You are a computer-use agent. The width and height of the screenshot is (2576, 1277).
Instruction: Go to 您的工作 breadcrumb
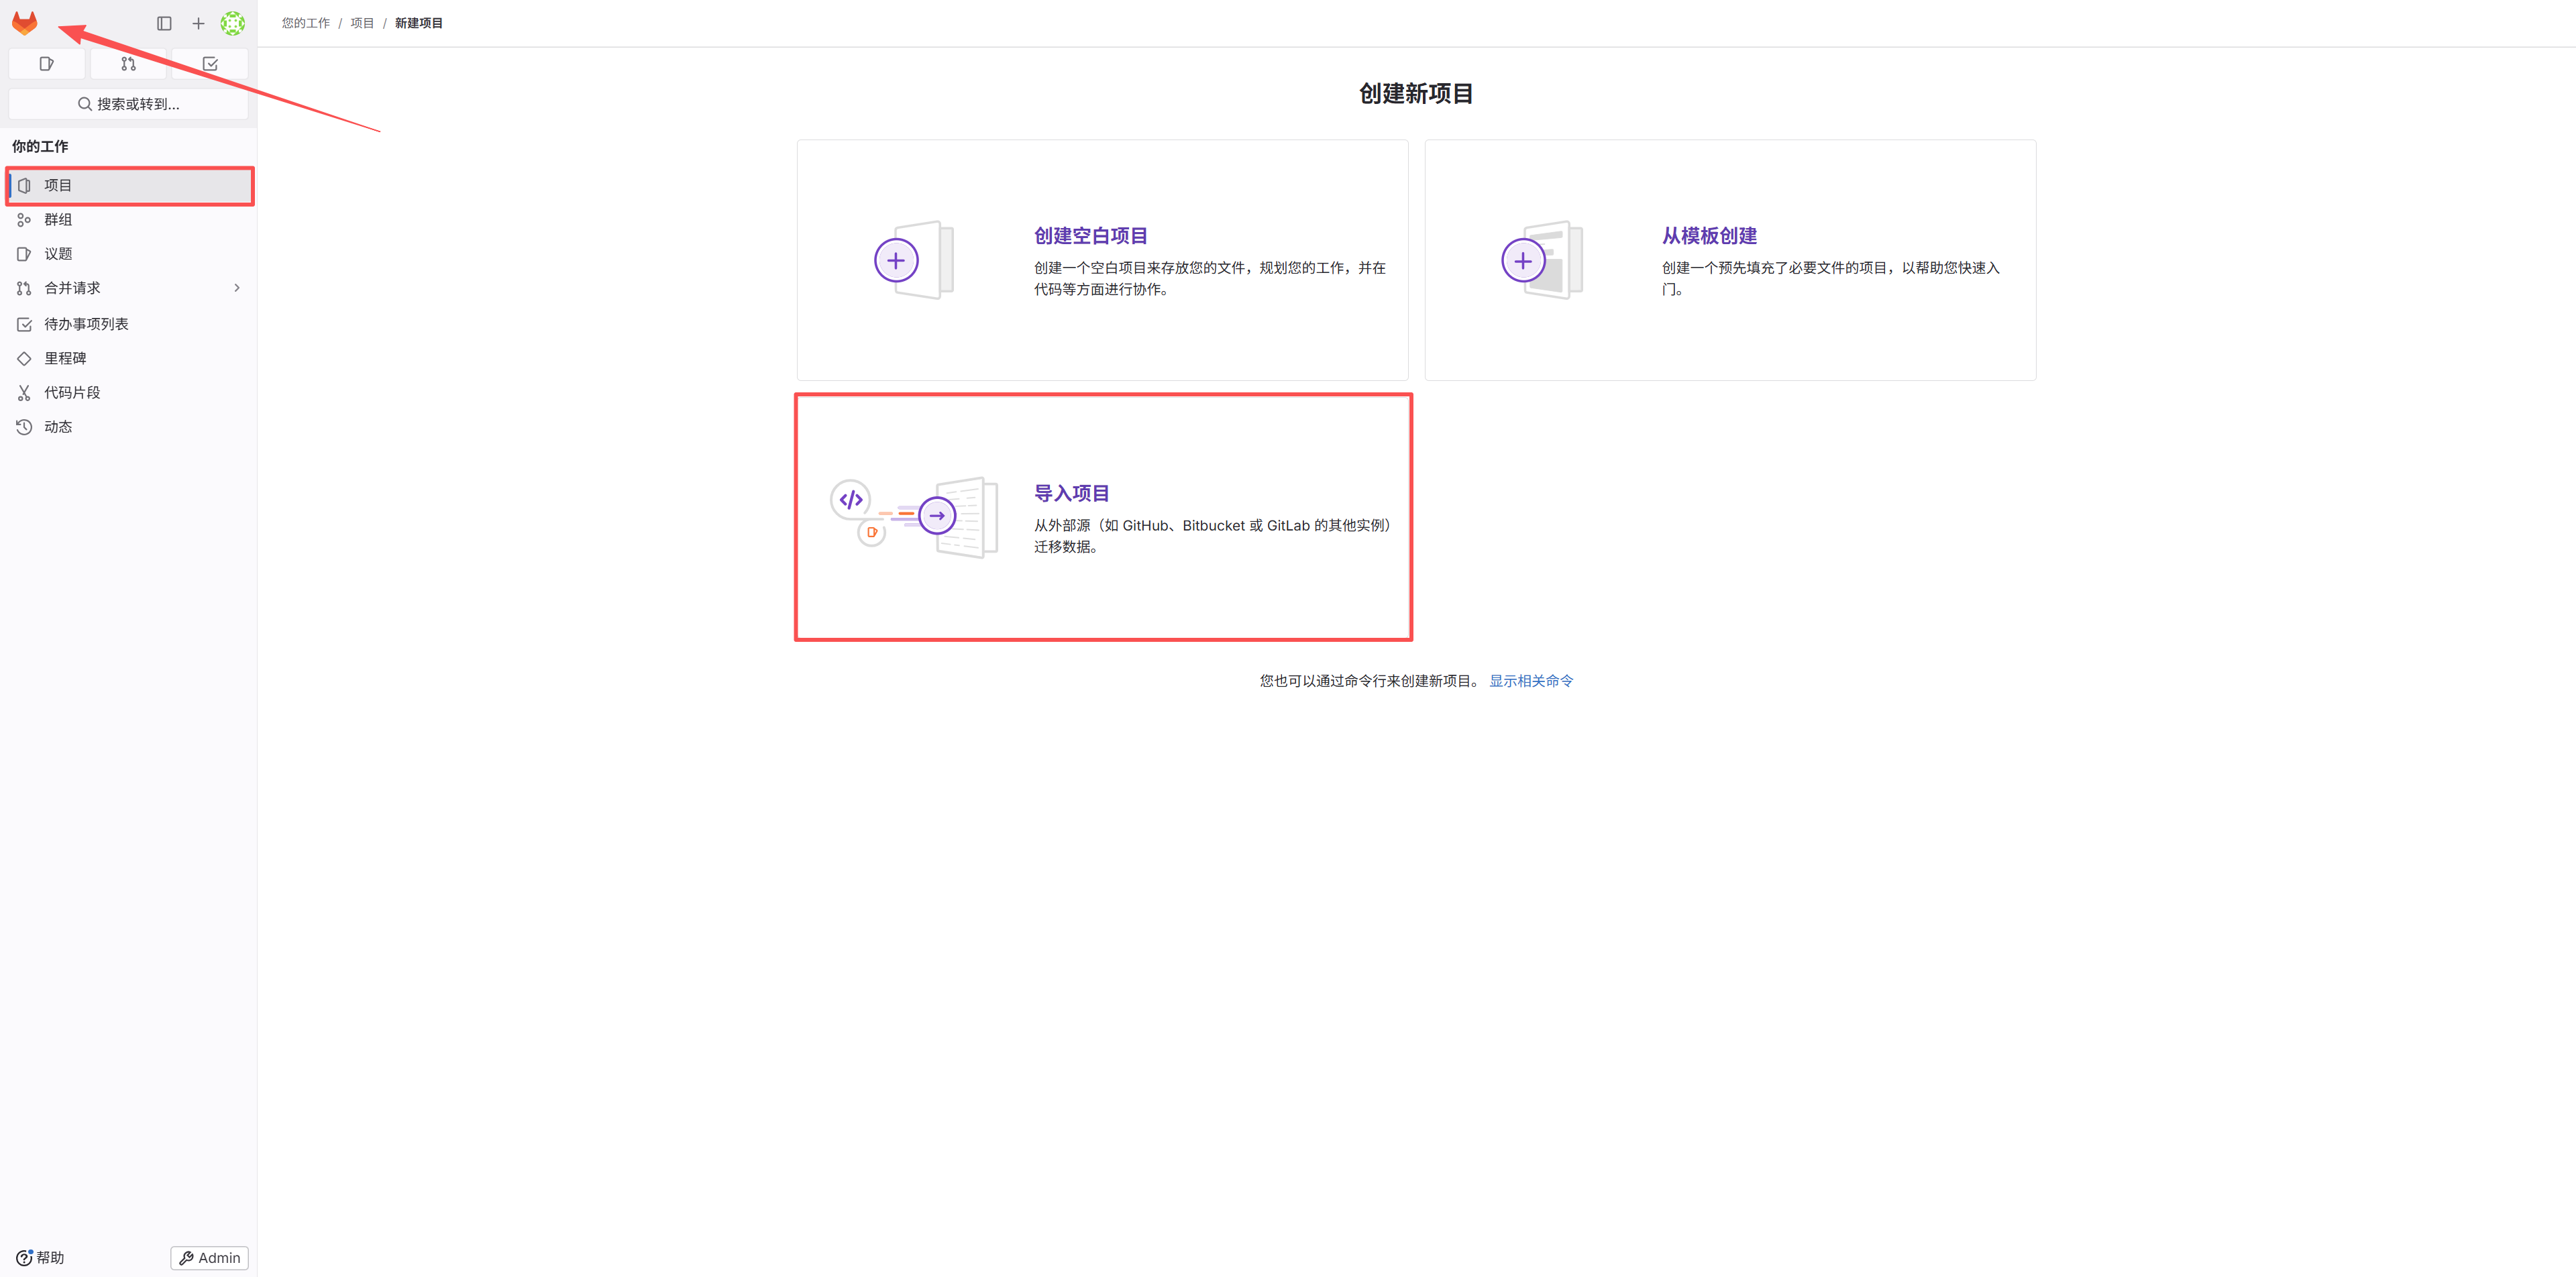(305, 23)
